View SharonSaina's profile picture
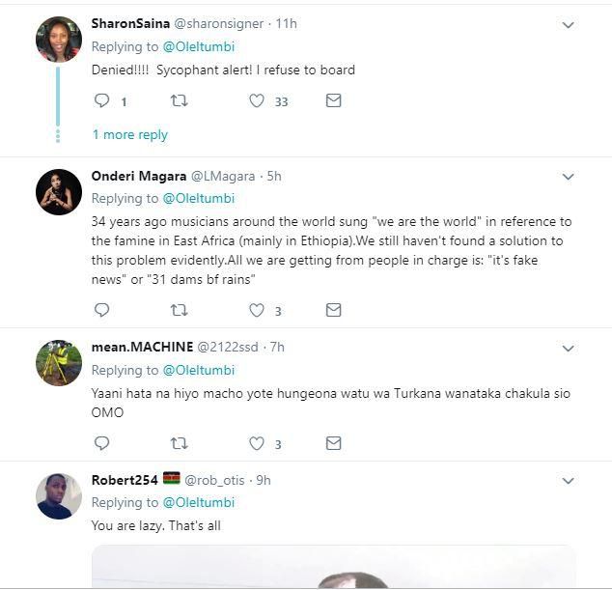 tap(59, 40)
